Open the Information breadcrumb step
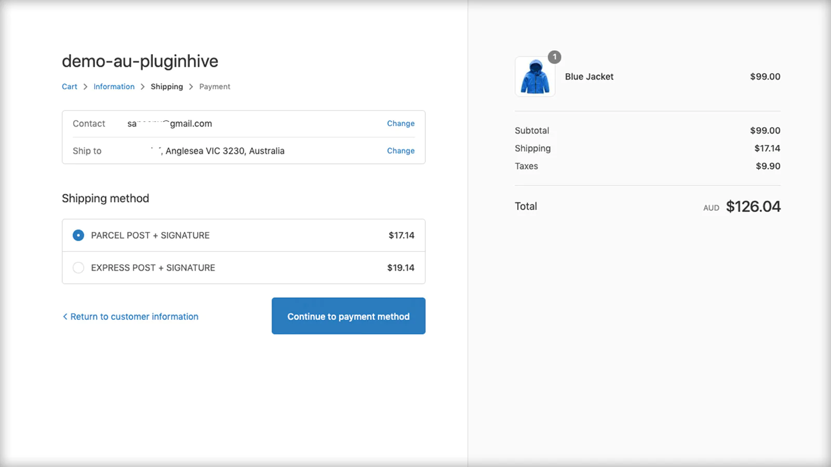The height and width of the screenshot is (467, 831). (114, 87)
